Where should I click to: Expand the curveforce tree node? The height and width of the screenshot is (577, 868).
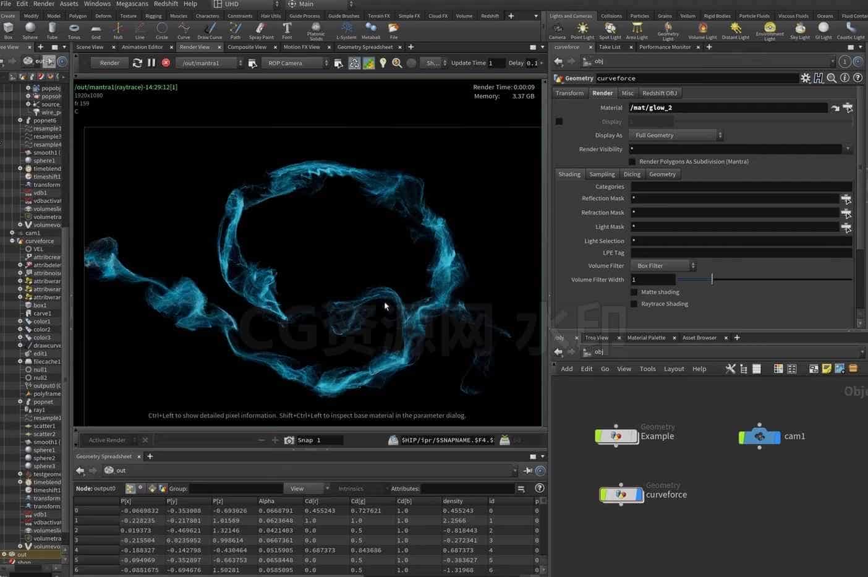tap(12, 241)
